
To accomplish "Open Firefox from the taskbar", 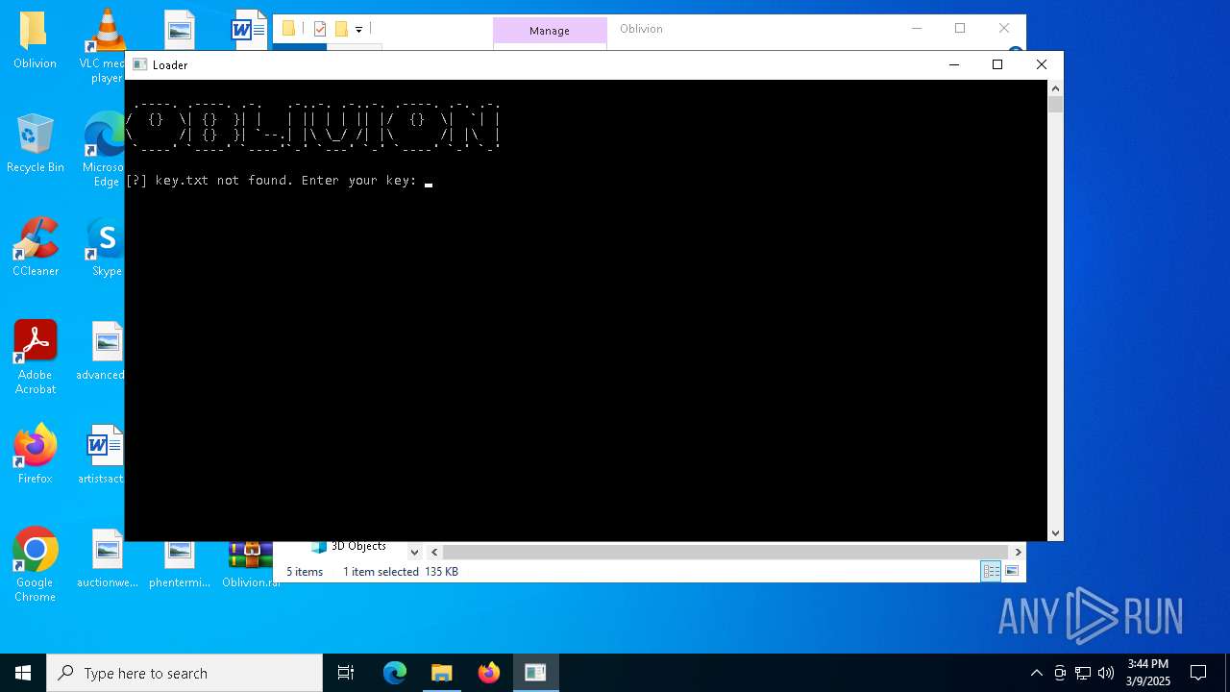I will [489, 673].
